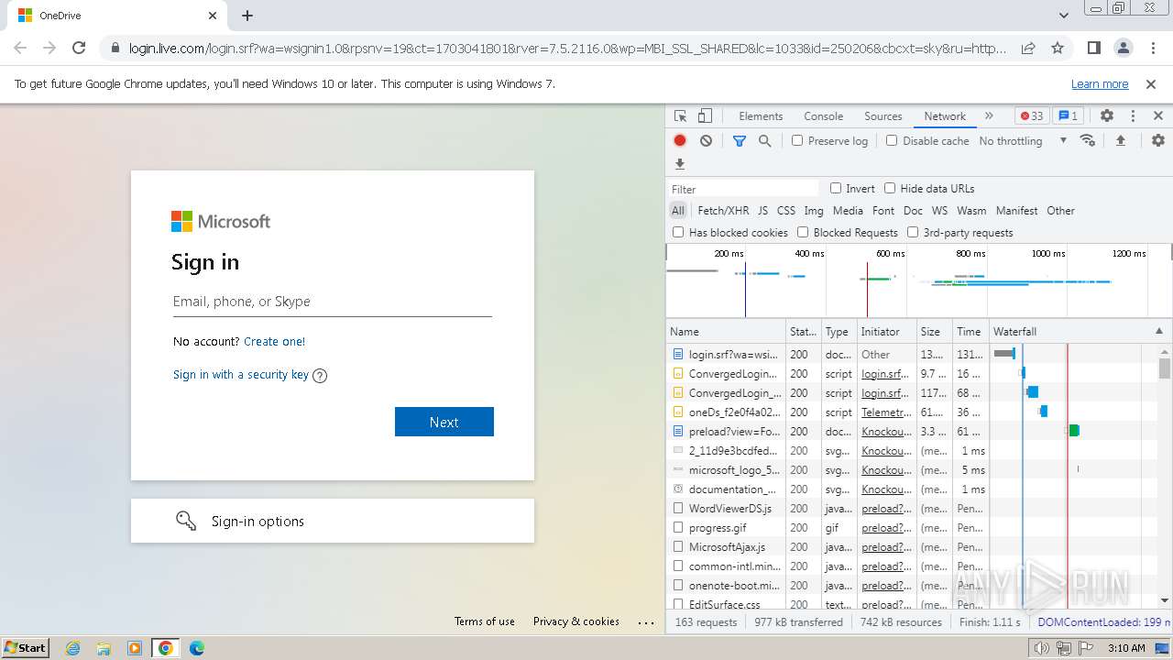
Task: Click the Next button
Action: pos(444,422)
